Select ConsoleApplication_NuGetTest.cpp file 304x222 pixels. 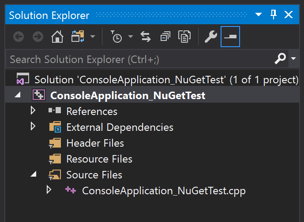click(x=163, y=191)
